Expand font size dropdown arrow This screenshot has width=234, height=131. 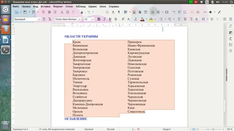[93, 19]
